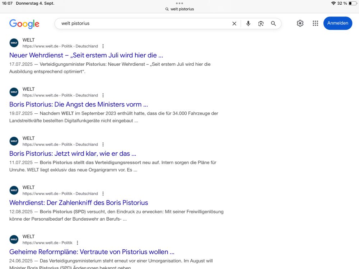Tap the status bar time 16:07
Screen dimensions: 359x269
click(7, 3)
